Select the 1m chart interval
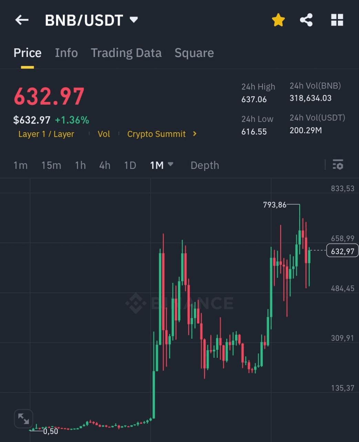 click(x=20, y=165)
